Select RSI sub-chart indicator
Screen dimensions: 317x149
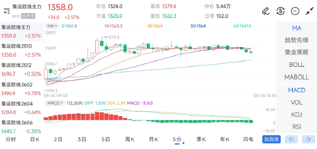(297, 127)
